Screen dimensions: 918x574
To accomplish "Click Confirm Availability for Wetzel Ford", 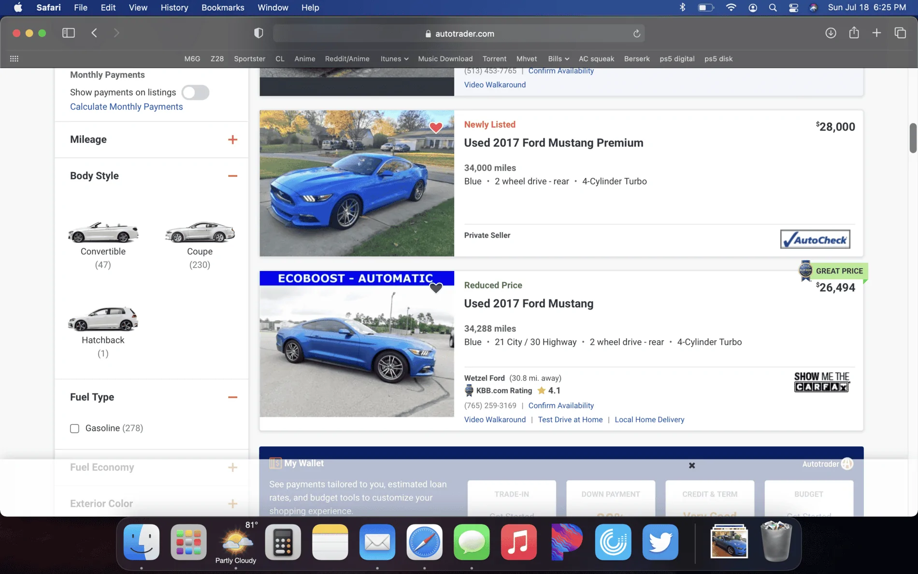I will point(561,406).
